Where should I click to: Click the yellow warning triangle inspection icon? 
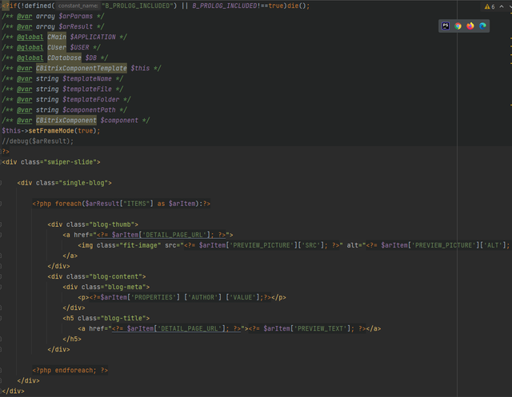pyautogui.click(x=487, y=6)
